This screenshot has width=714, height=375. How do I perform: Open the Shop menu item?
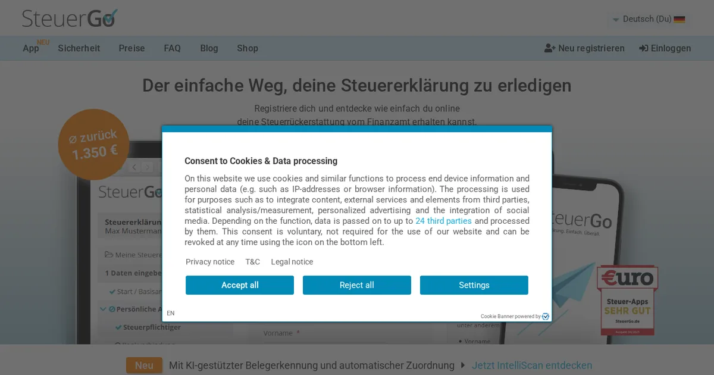(x=248, y=48)
